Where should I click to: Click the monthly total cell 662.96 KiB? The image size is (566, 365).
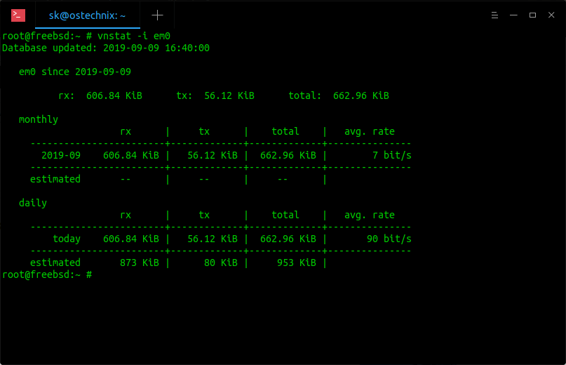[x=288, y=155]
